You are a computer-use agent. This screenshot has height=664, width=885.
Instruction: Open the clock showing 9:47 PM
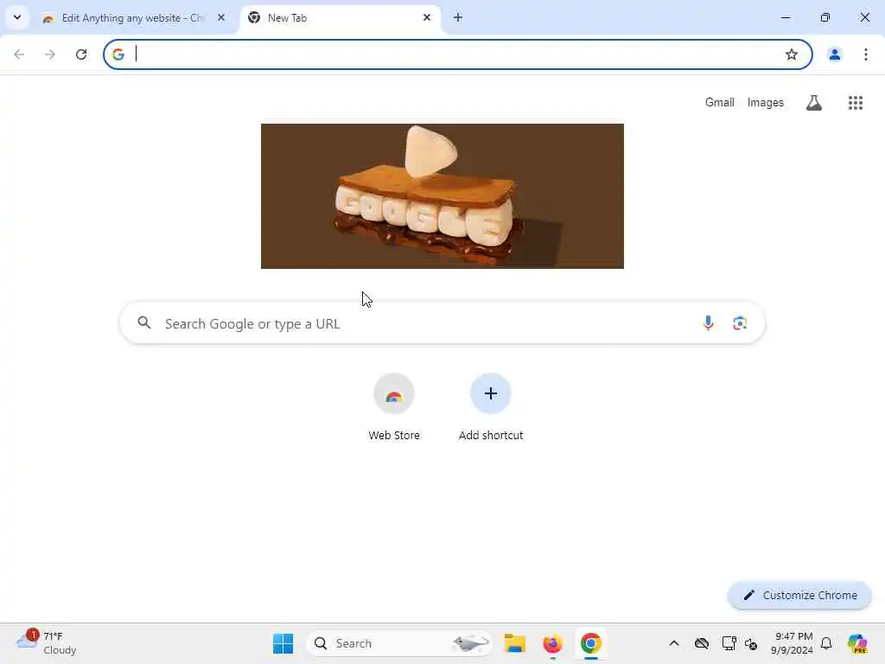tap(793, 643)
